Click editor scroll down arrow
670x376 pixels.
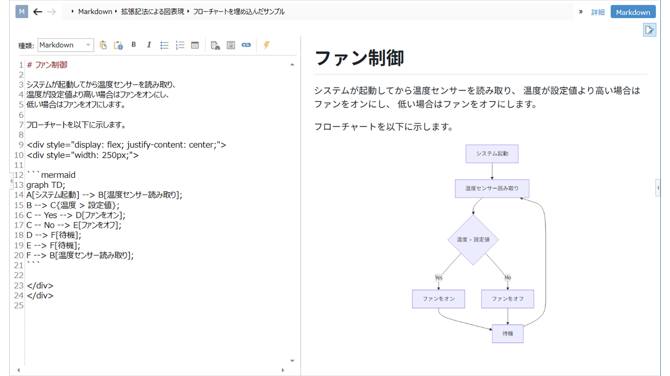coord(292,361)
